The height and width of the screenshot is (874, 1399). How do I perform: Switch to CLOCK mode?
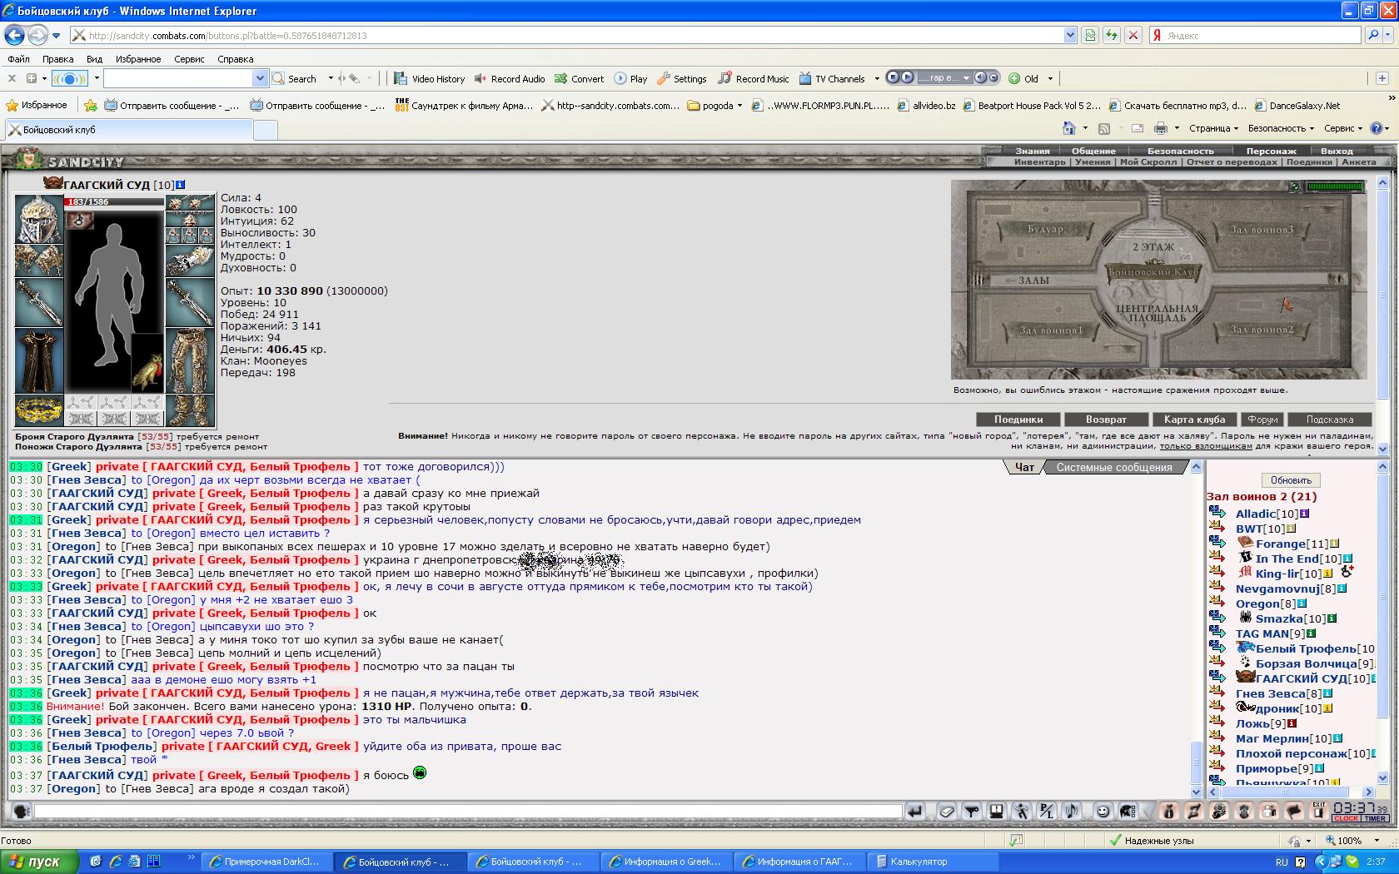[x=1346, y=819]
